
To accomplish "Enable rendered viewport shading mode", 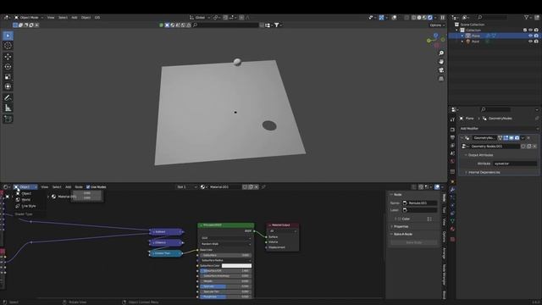I will pos(430,17).
